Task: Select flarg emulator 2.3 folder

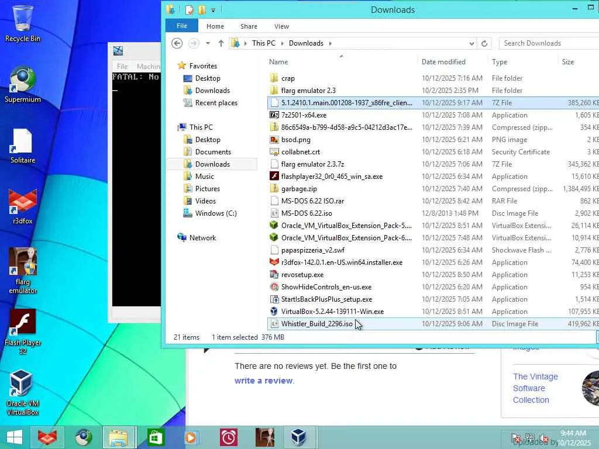Action: coord(308,91)
